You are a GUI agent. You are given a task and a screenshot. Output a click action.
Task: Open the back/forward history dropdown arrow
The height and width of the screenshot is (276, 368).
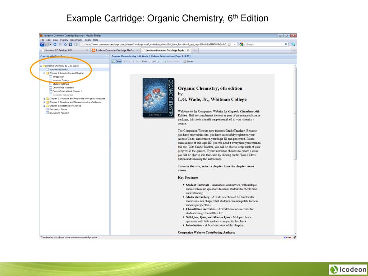[50, 44]
